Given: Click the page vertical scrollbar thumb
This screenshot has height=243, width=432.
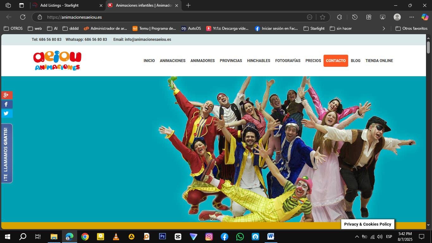Looking at the screenshot, I should point(429,47).
